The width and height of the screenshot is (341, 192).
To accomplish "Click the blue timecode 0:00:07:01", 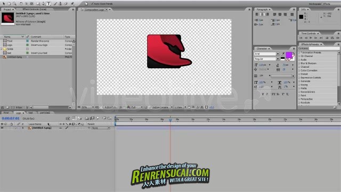I will (x=11, y=118).
